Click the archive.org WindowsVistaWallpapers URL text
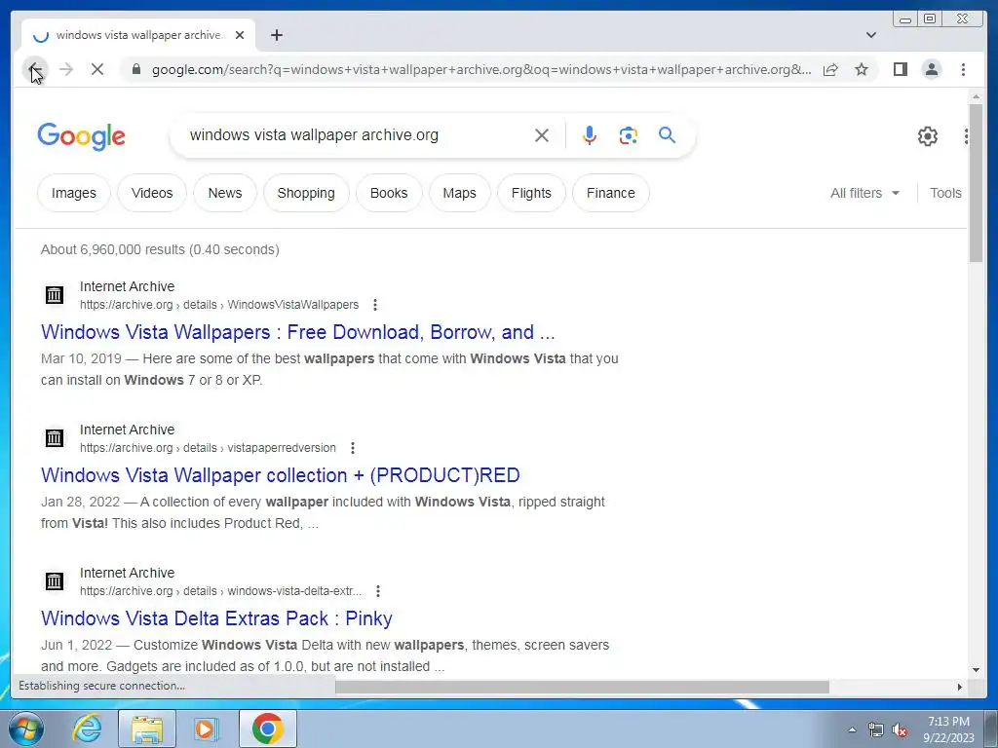Screen dimensions: 998x748 219,305
